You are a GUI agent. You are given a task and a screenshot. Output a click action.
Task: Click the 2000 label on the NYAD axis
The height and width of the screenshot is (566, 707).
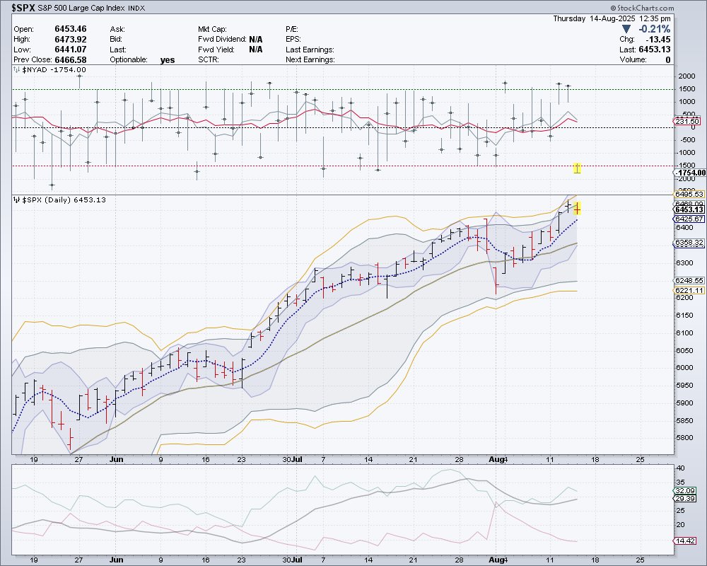686,76
